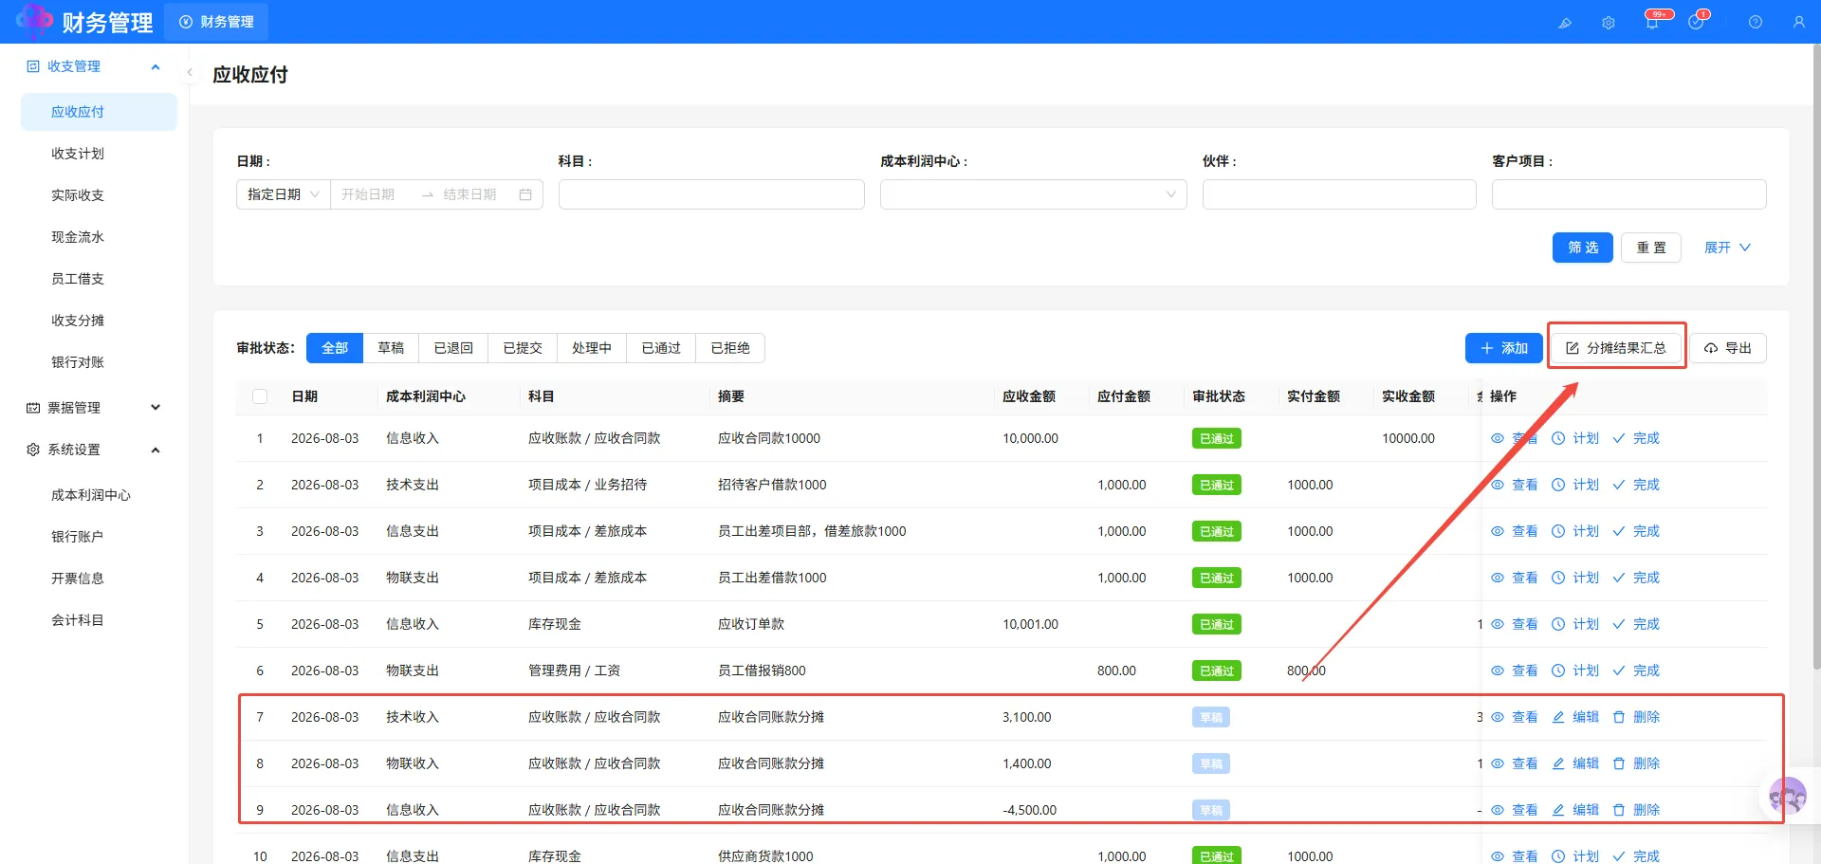Click the 添加 add button

[x=1504, y=348]
